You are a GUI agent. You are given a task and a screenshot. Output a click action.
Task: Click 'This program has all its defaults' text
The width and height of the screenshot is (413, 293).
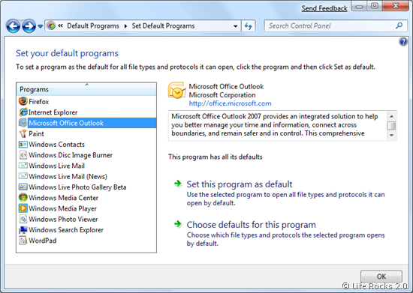point(216,157)
